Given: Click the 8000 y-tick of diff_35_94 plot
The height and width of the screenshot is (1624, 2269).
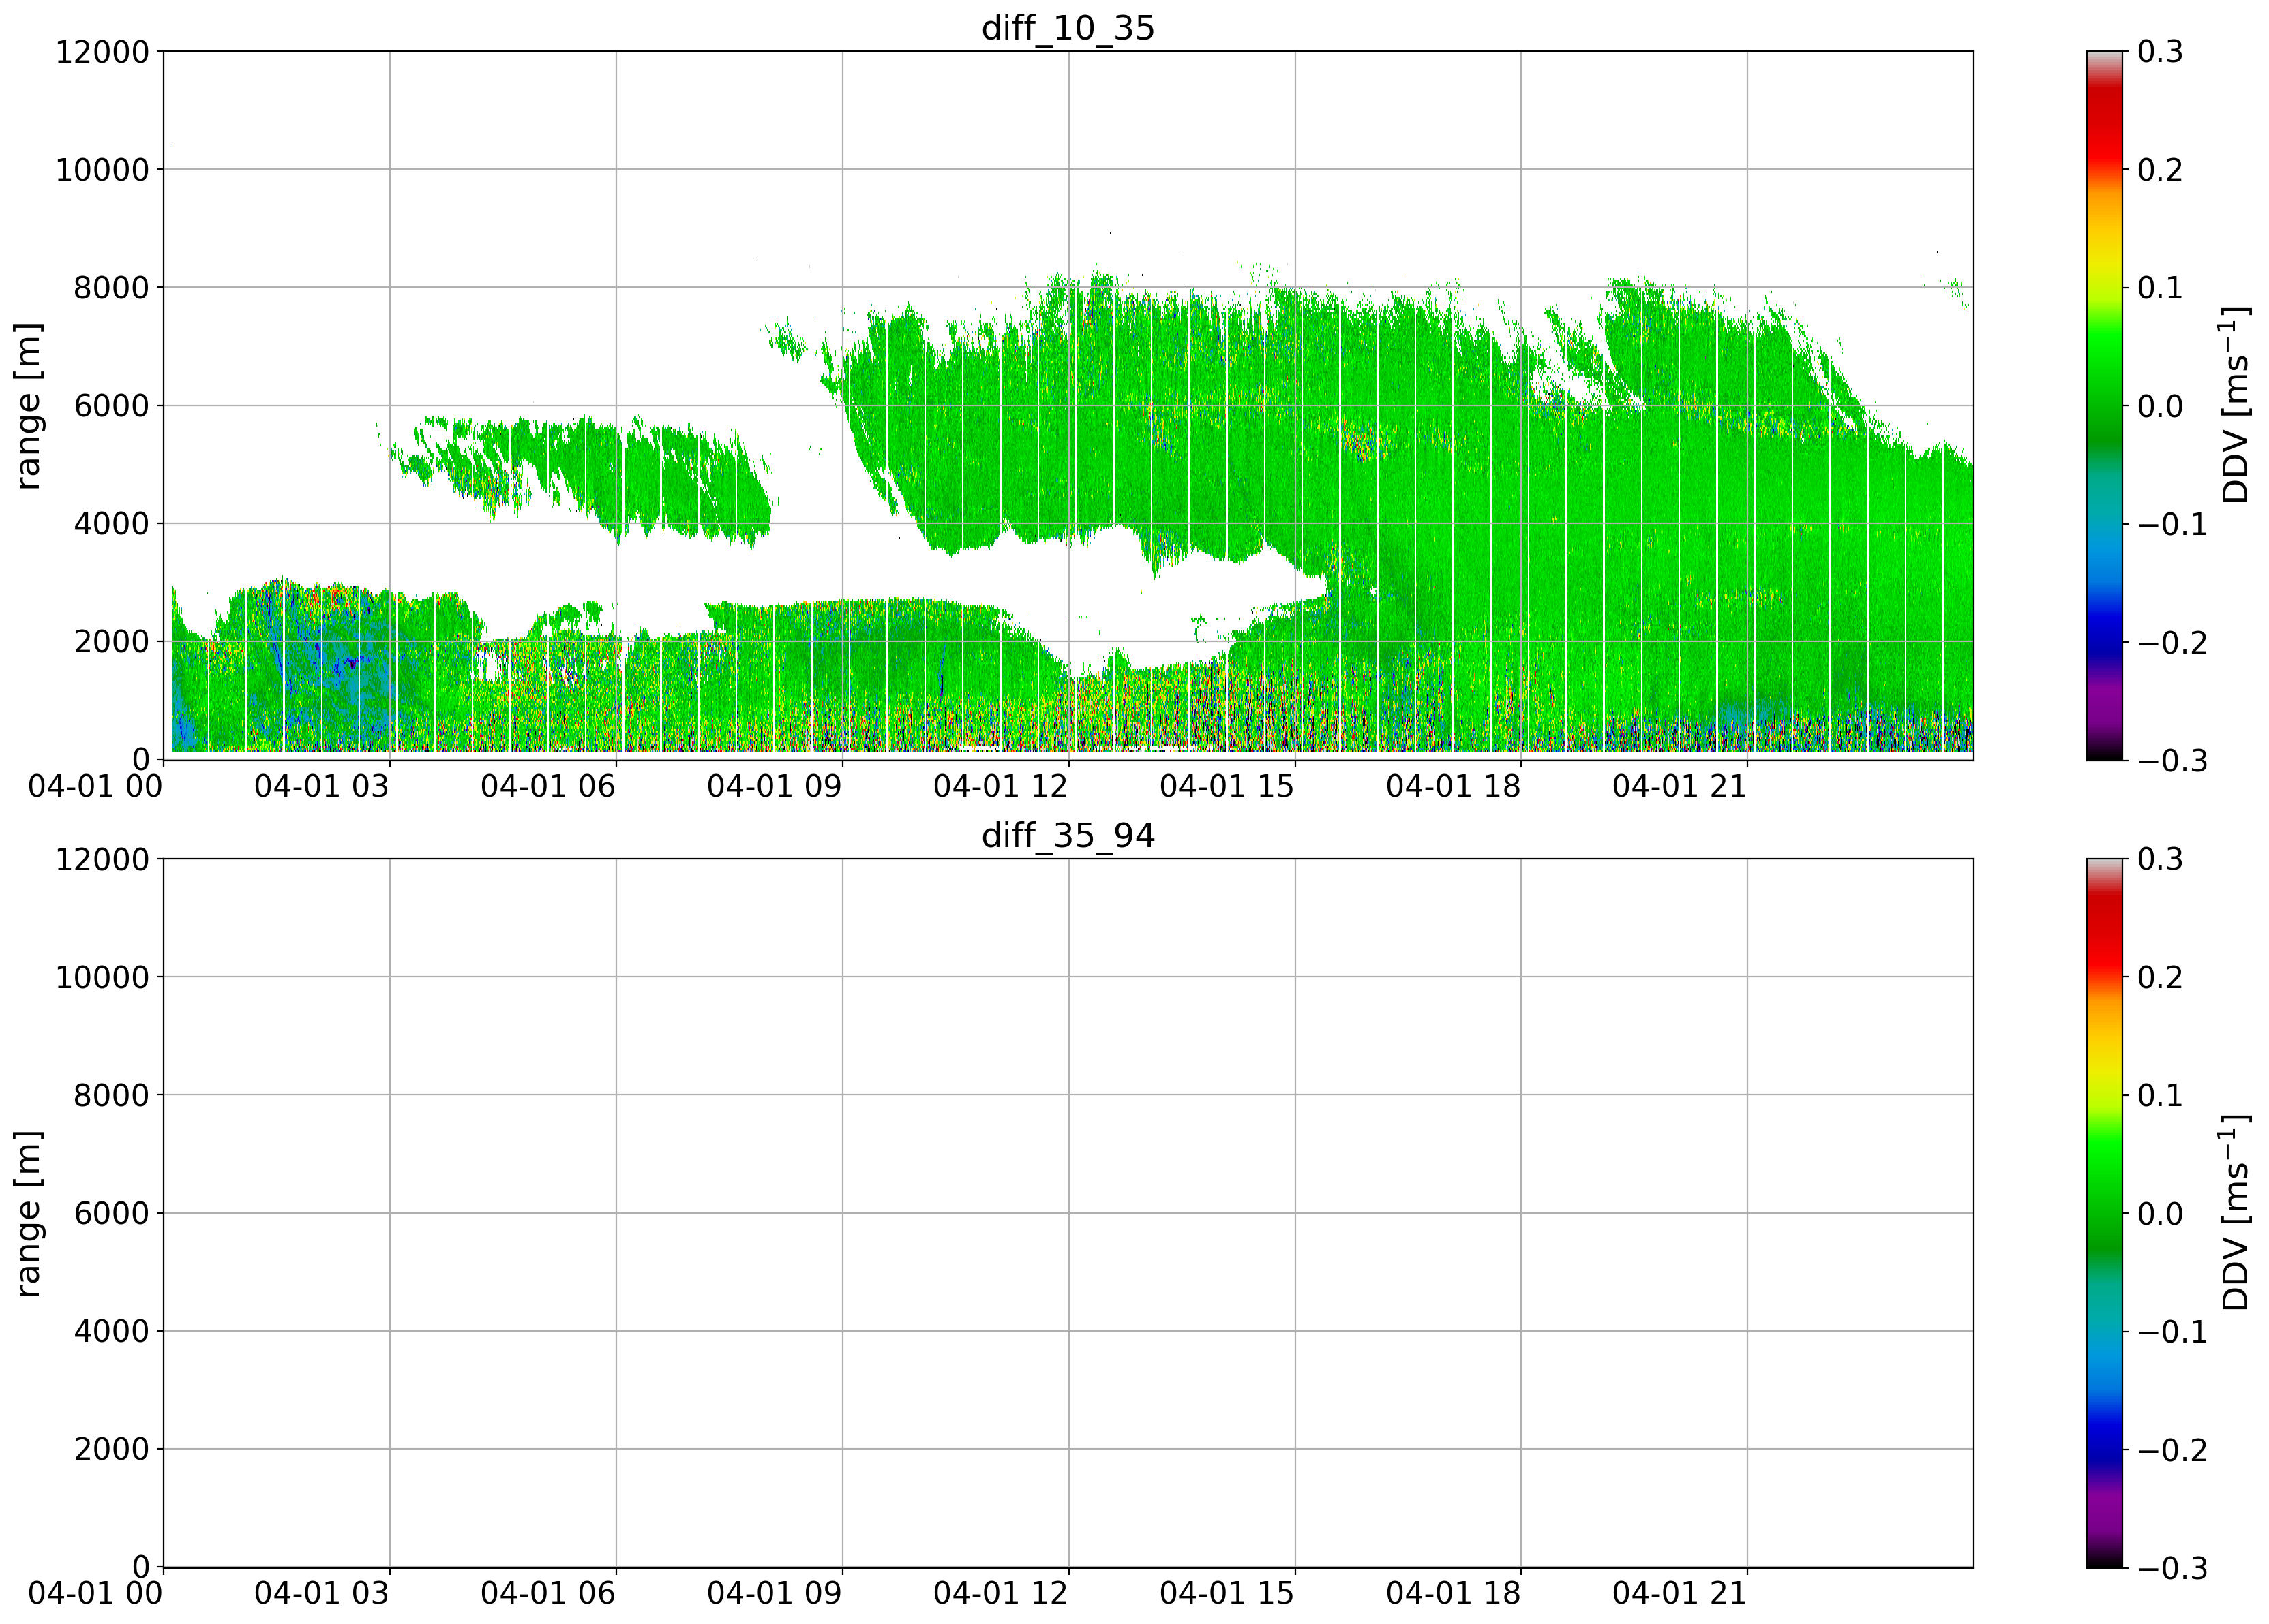Looking at the screenshot, I should click(x=112, y=1096).
